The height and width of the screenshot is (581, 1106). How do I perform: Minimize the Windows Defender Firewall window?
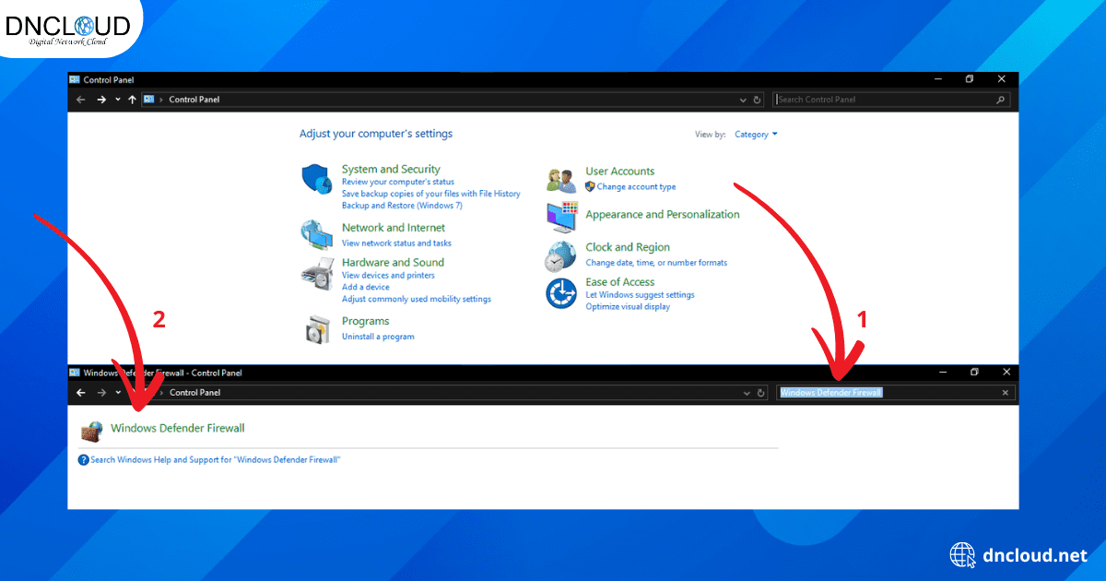(x=943, y=373)
